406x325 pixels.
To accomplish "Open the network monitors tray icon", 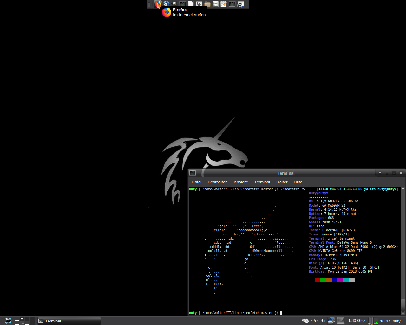I will [x=331, y=321].
